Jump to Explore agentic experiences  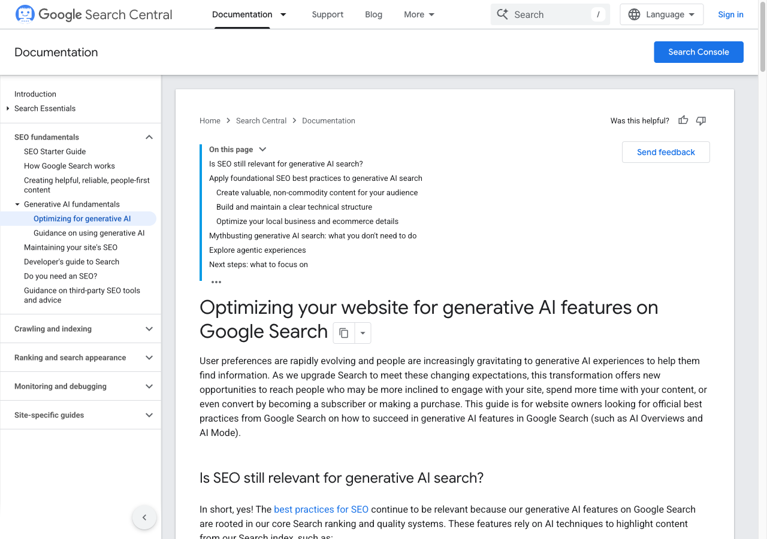[258, 250]
